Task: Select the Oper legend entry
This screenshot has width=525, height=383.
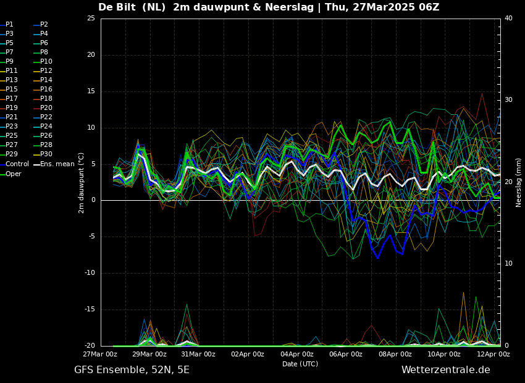Action: point(10,174)
